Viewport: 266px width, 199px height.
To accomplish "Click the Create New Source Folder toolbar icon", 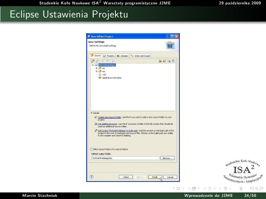I will click(x=93, y=61).
